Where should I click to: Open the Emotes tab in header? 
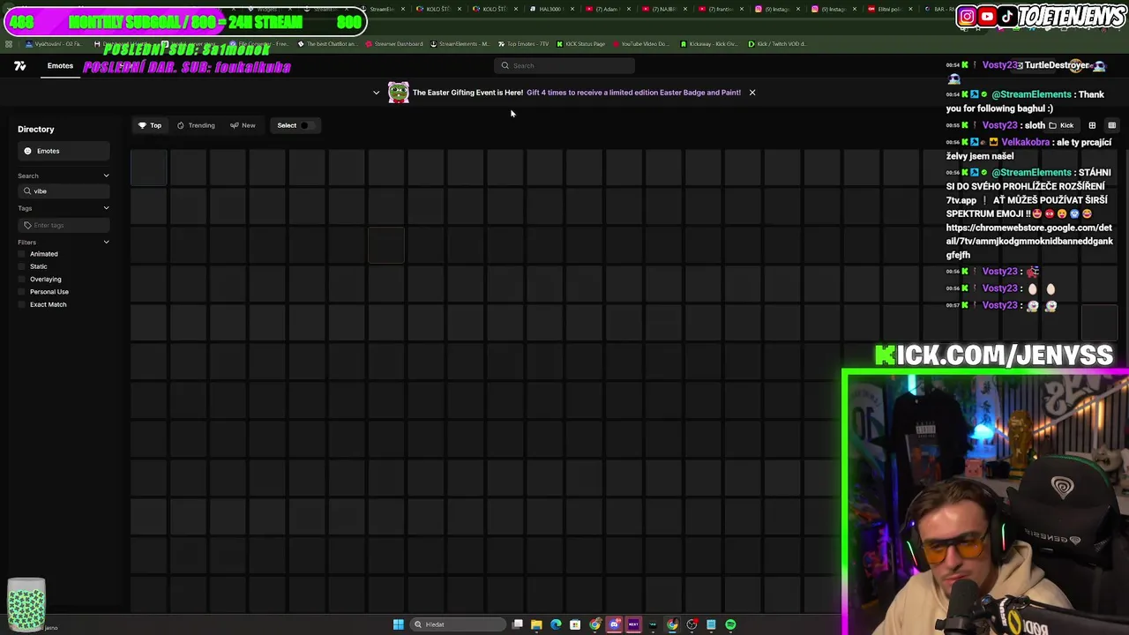[x=60, y=66]
